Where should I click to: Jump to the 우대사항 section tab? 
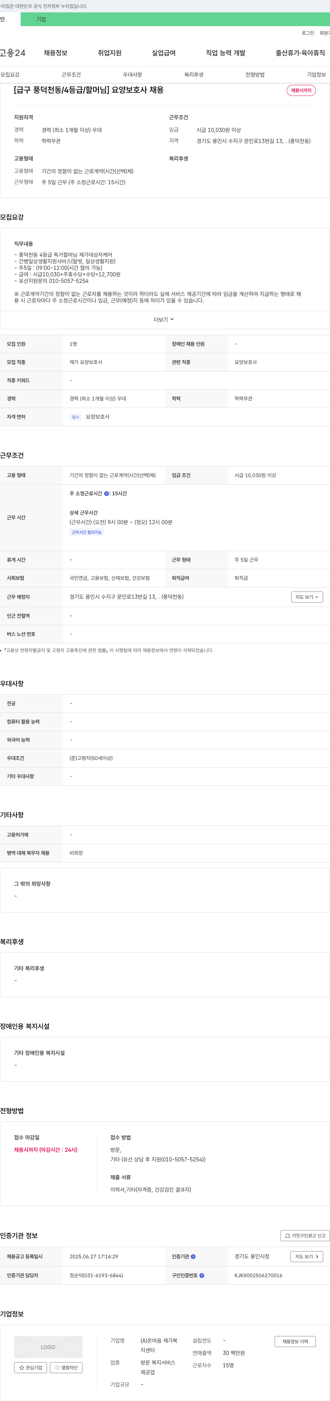pos(133,75)
